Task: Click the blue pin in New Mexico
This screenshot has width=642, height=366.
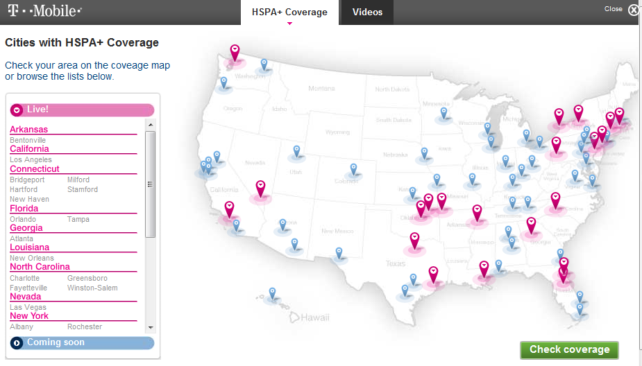Action: tap(339, 253)
